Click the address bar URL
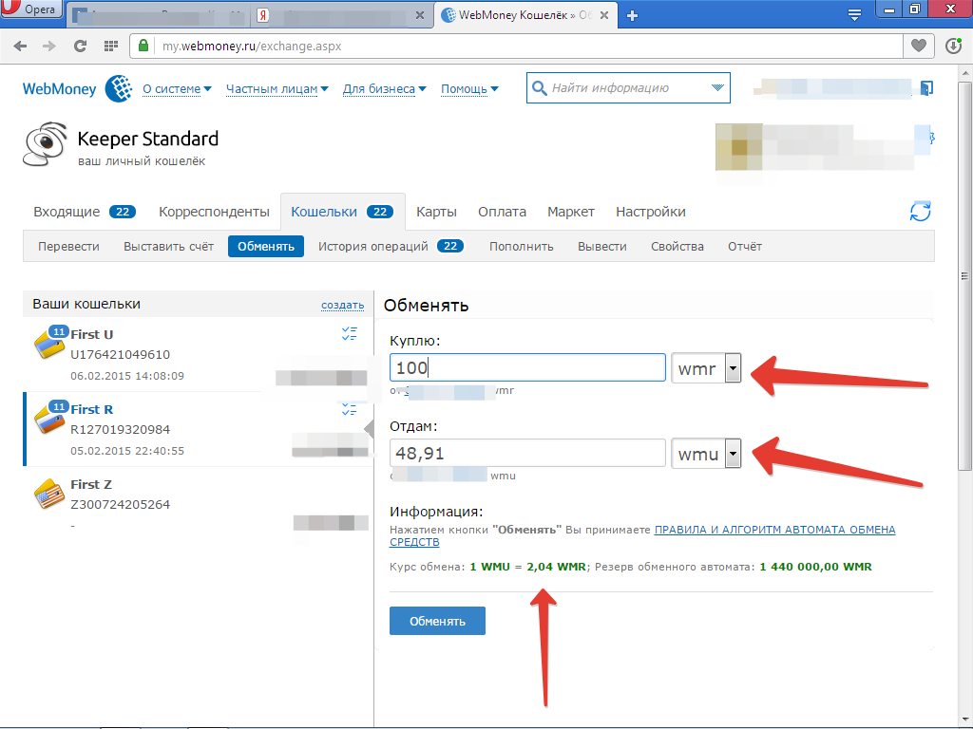The width and height of the screenshot is (973, 729). point(252,46)
